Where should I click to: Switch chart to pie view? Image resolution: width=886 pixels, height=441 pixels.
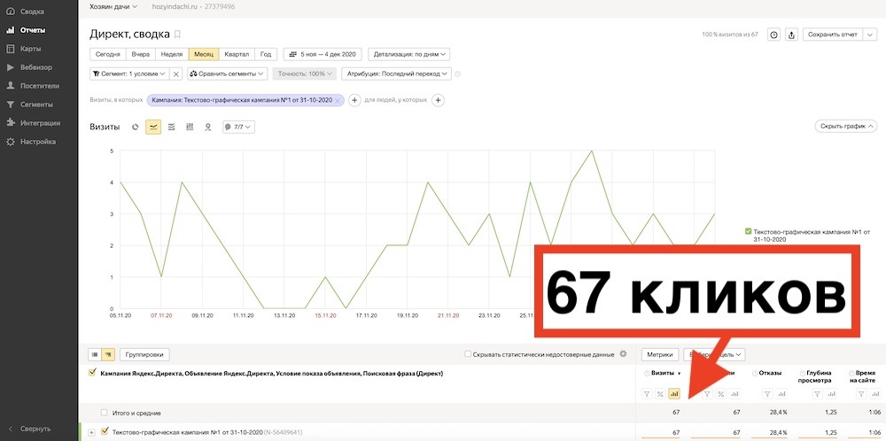(135, 127)
